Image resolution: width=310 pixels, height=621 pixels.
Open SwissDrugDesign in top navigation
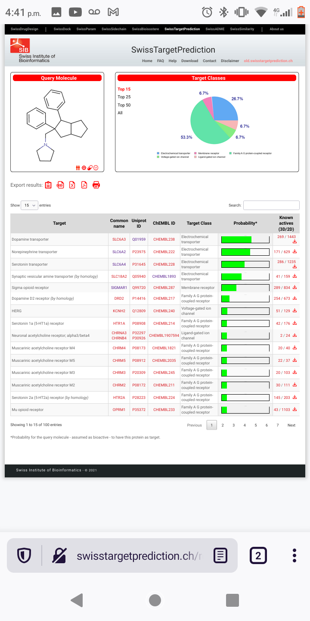[x=25, y=29]
